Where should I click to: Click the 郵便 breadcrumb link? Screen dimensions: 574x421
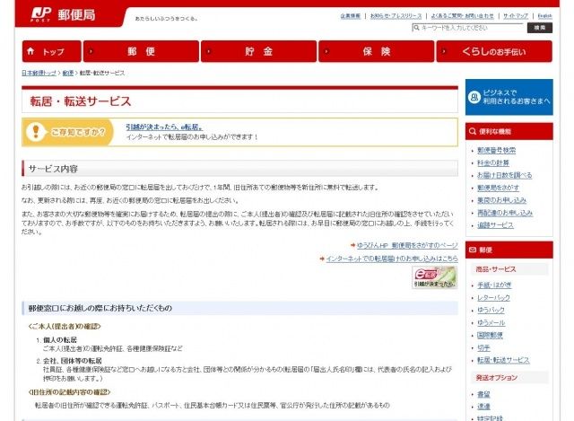pos(68,73)
